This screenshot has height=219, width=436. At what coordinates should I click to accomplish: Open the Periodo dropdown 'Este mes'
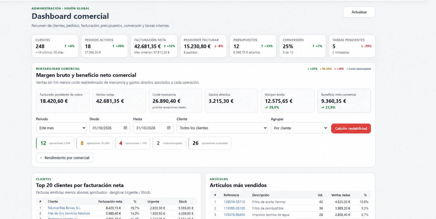coord(61,128)
